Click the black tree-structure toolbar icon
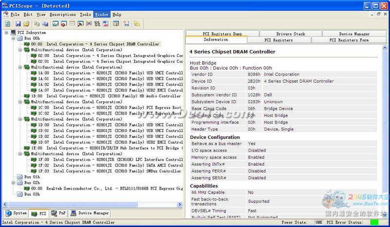 [97, 23]
